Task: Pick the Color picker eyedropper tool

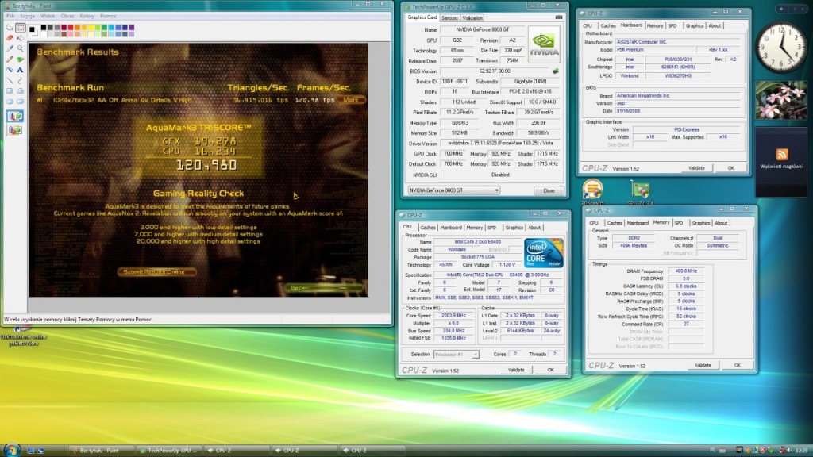Action: [x=10, y=48]
